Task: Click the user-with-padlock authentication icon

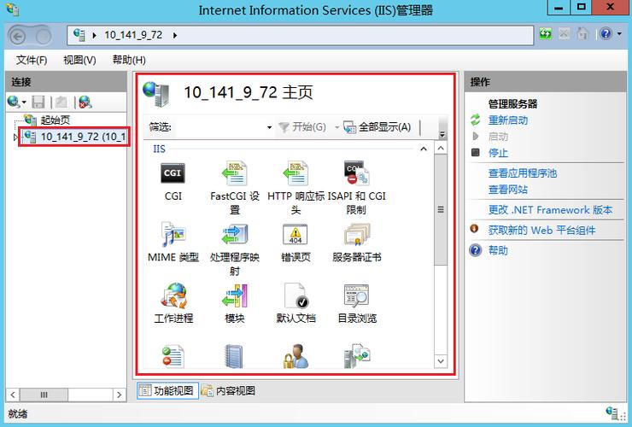Action: pyautogui.click(x=296, y=356)
